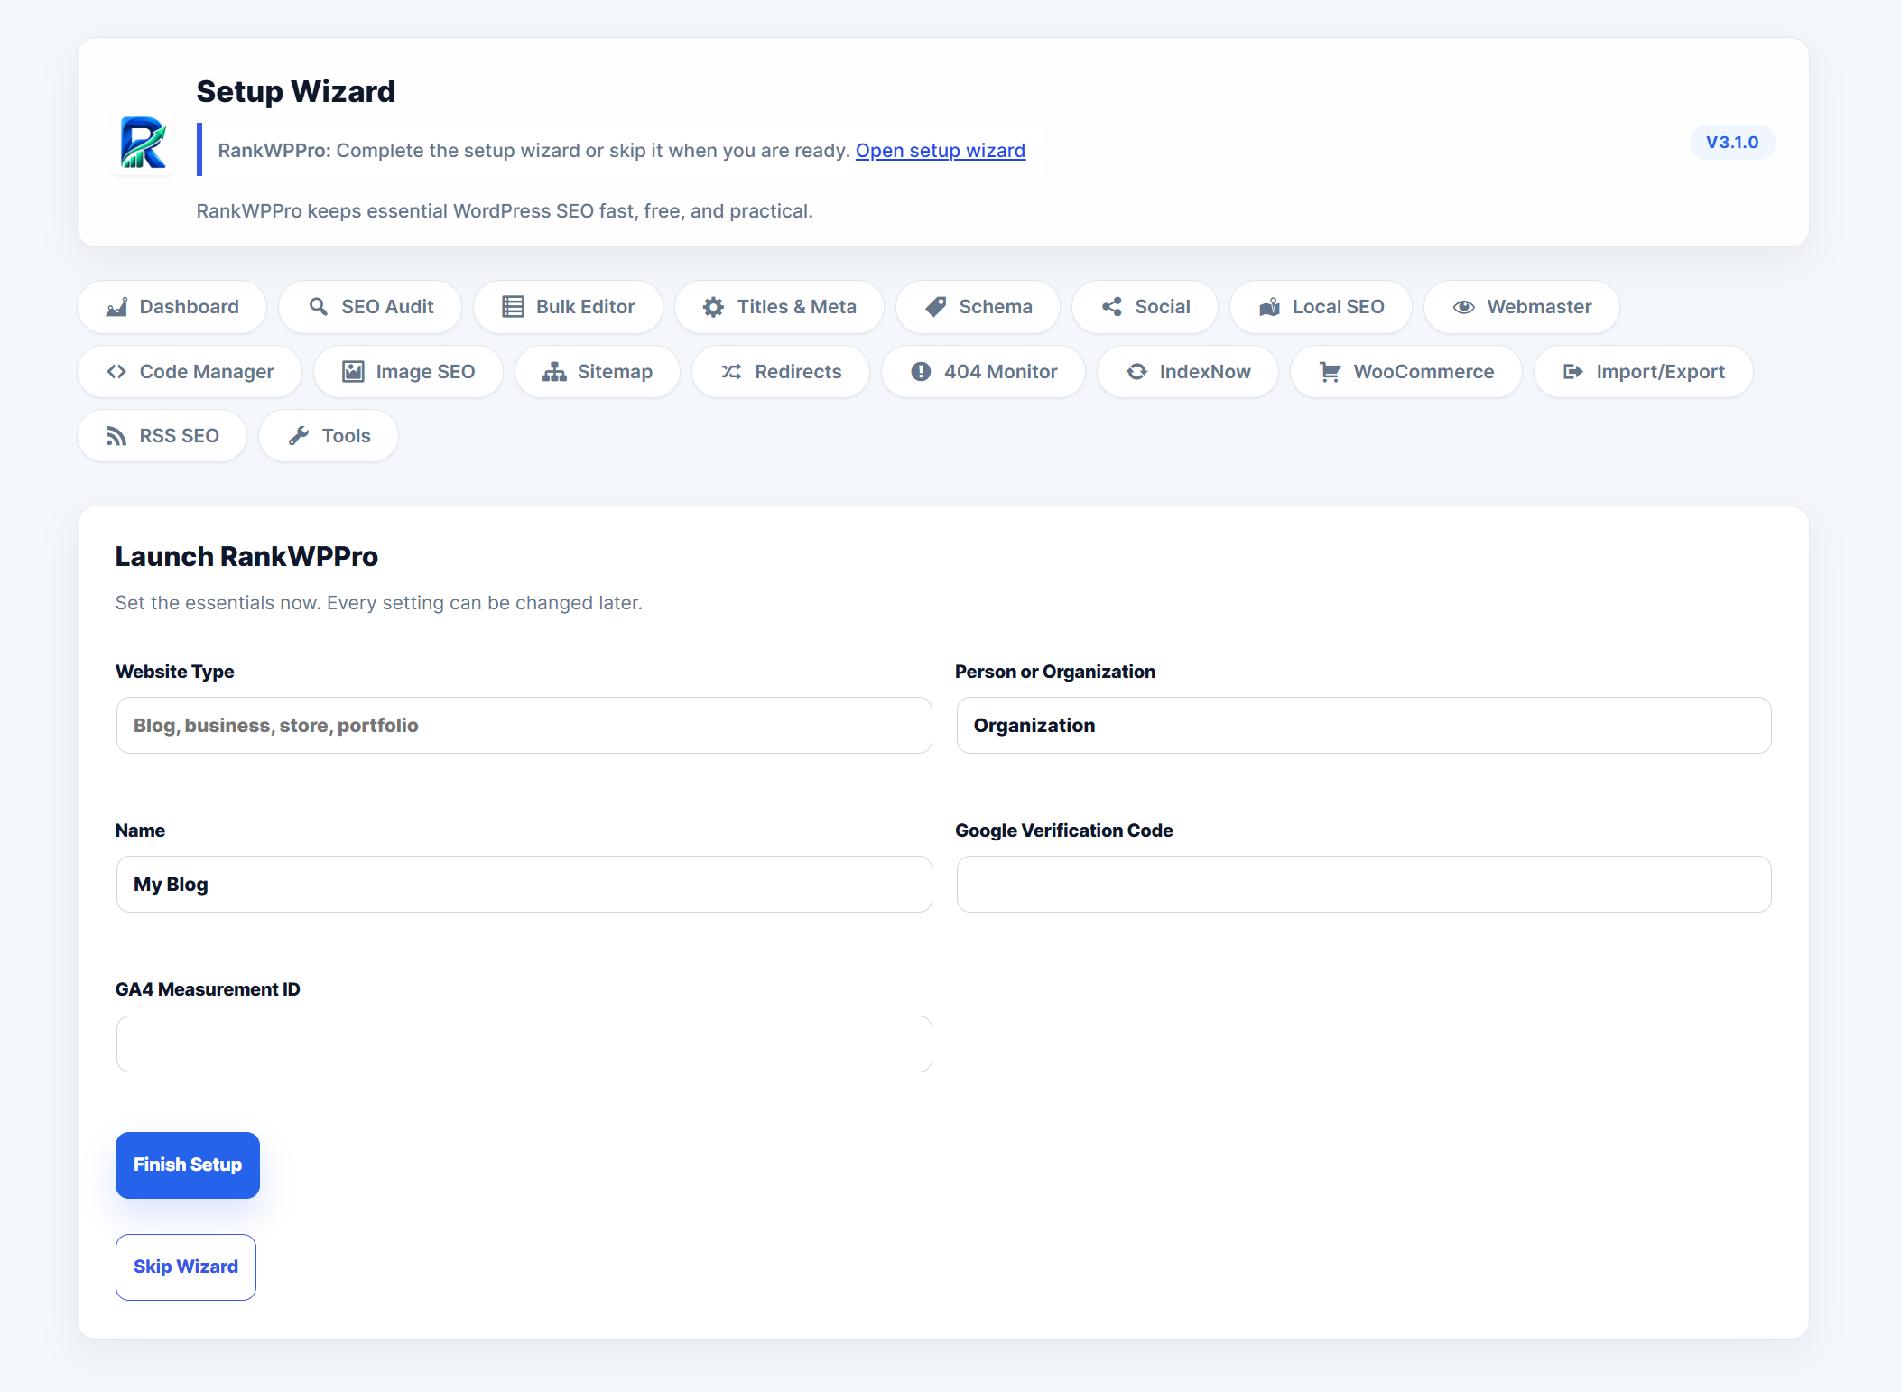Screen dimensions: 1901x1392
Task: Open the Titles & Meta tab
Action: coord(779,307)
